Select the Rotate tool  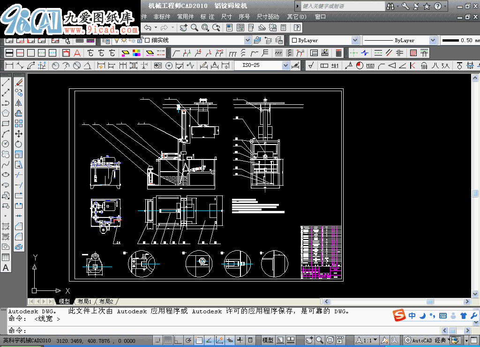click(x=19, y=144)
